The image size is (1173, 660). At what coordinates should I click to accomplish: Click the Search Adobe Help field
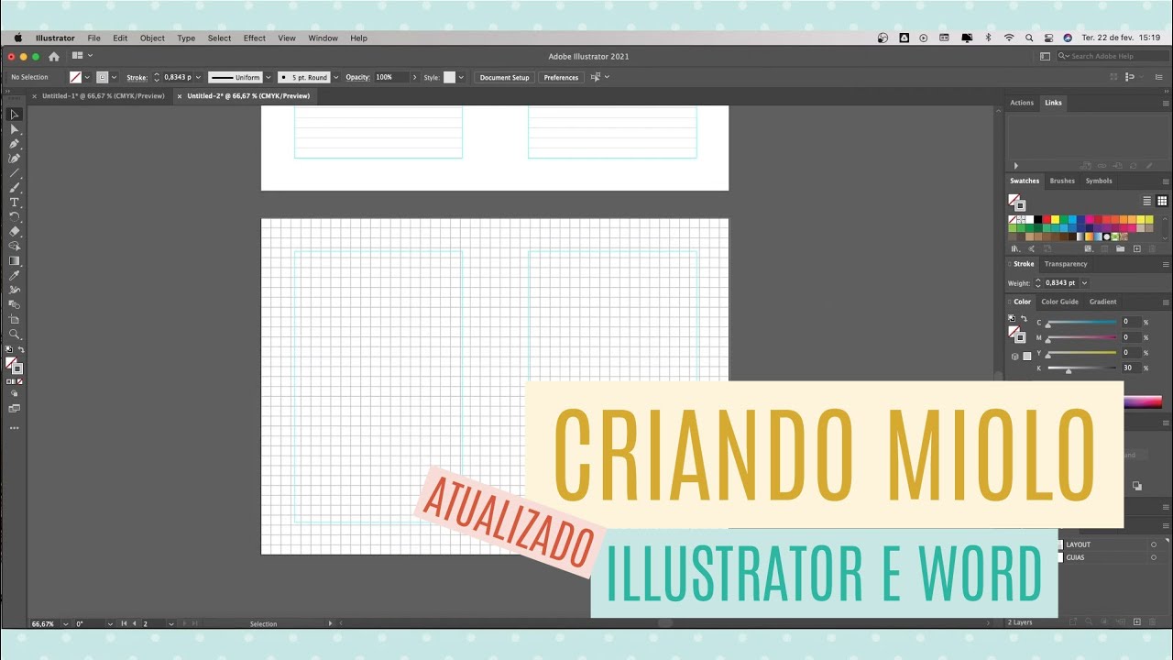pos(1113,56)
